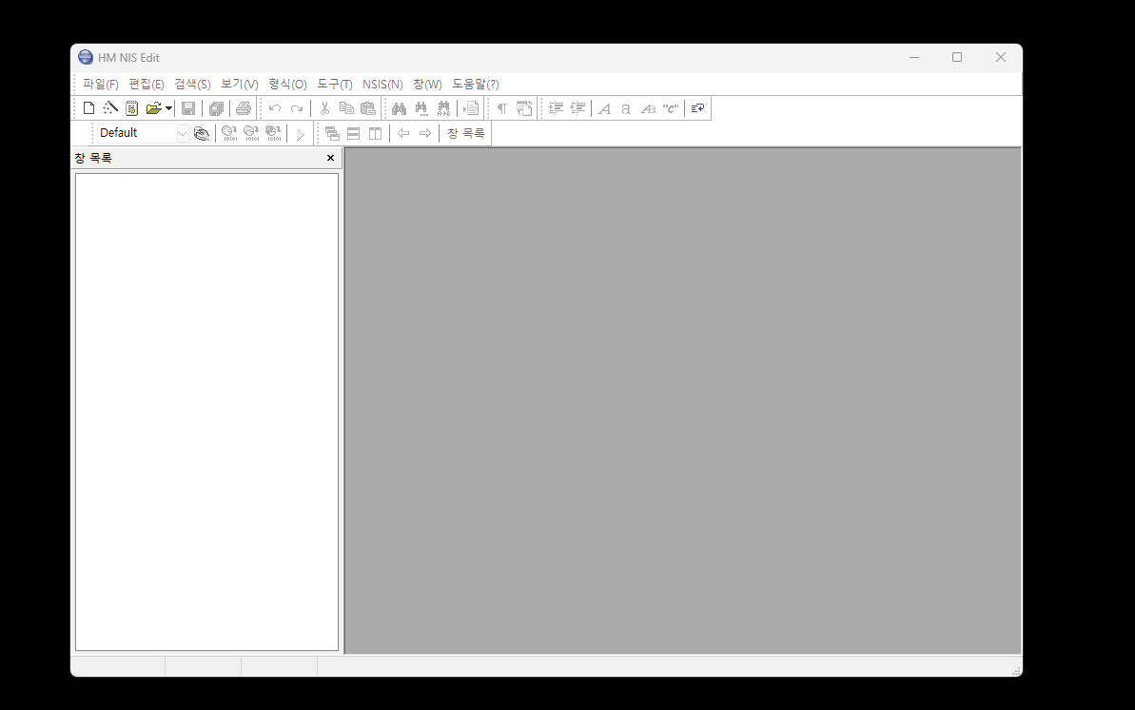Minimize the HM NIS Edit window
The image size is (1135, 710).
pyautogui.click(x=914, y=57)
